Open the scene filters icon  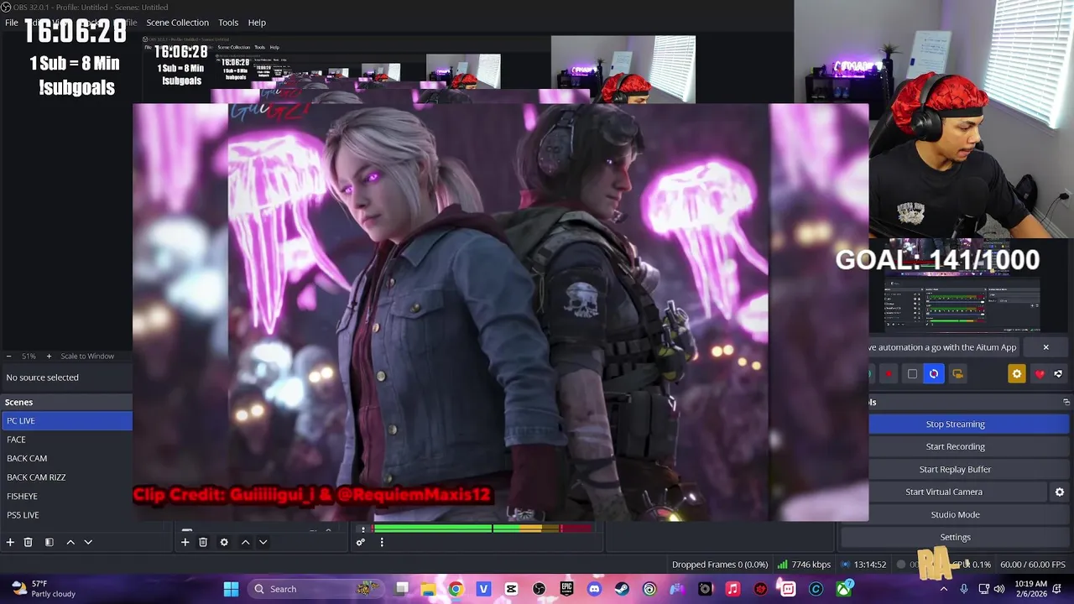tap(49, 543)
